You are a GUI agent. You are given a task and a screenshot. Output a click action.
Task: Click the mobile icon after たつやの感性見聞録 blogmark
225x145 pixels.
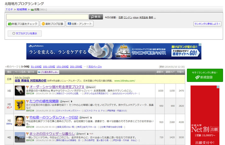point(72,101)
